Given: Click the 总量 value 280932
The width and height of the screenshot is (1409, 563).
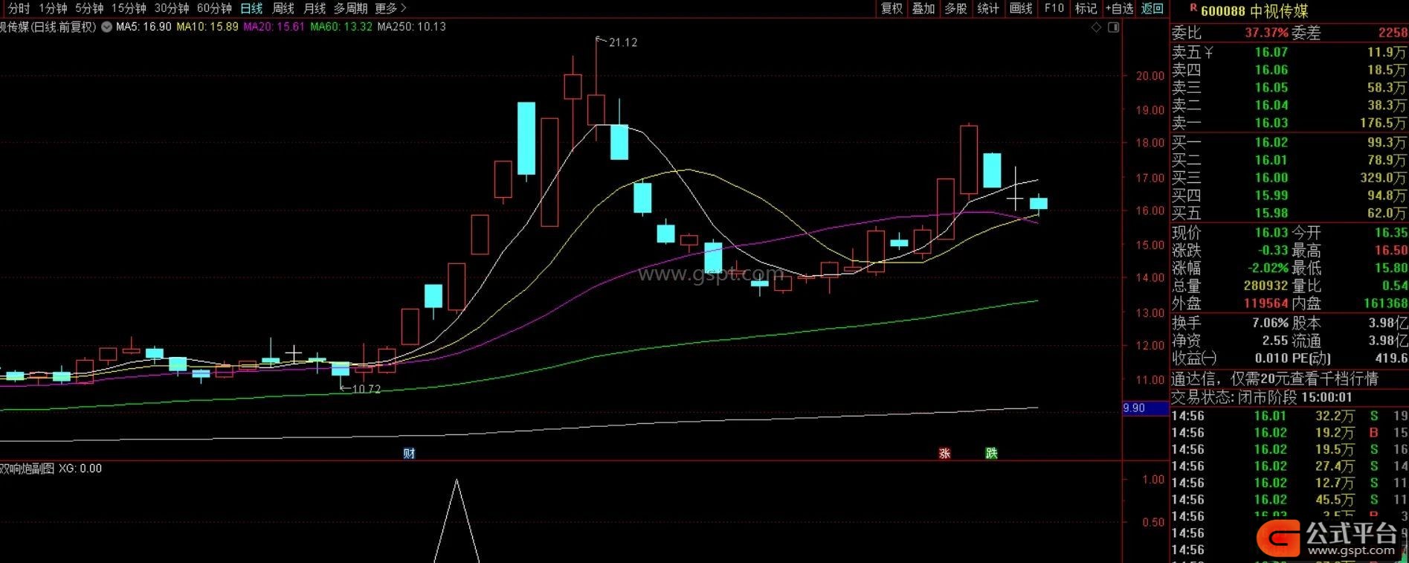Looking at the screenshot, I should 1265,286.
